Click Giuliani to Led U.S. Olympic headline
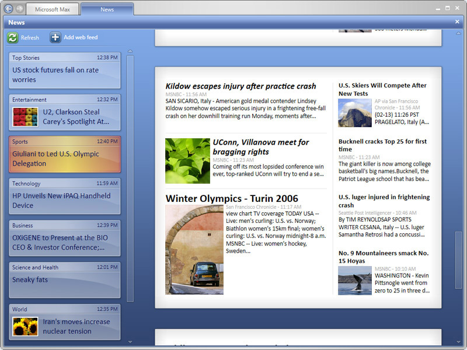The image size is (467, 350). pyautogui.click(x=55, y=159)
